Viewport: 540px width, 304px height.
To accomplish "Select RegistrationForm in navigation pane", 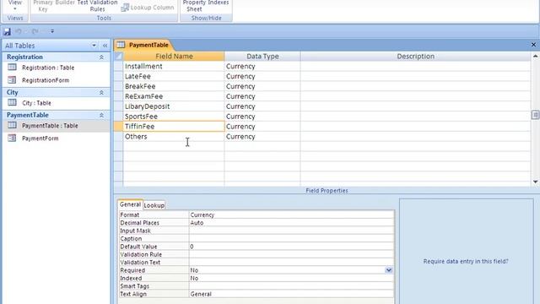I will coord(46,80).
